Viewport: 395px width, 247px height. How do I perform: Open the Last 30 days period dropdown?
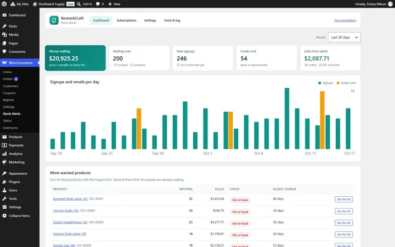click(344, 37)
